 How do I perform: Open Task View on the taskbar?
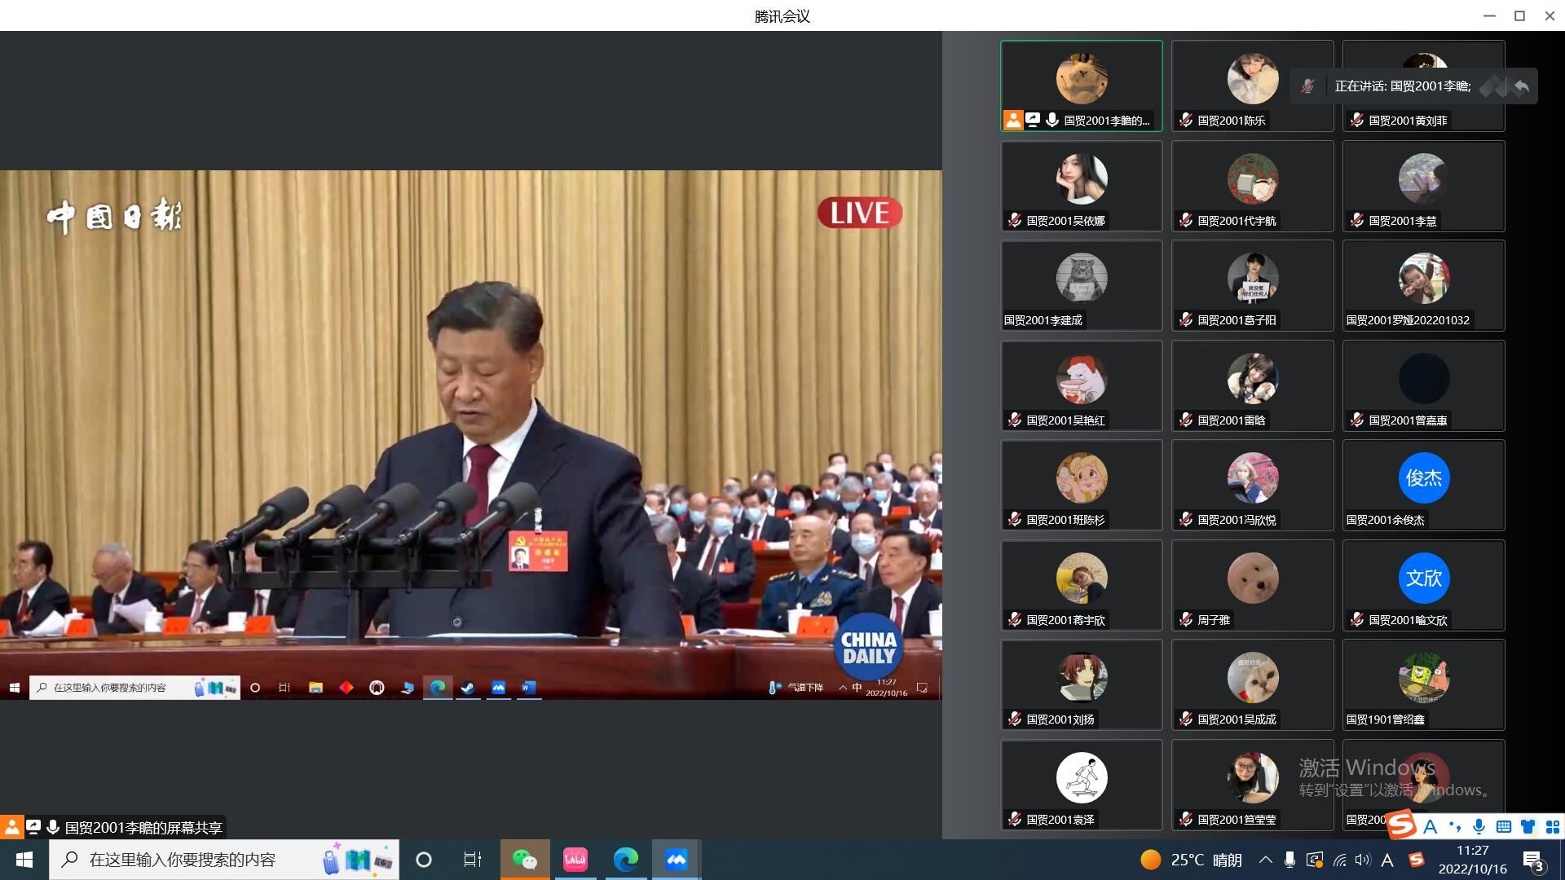472,860
